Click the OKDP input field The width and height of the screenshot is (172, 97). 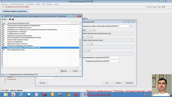[114, 61]
